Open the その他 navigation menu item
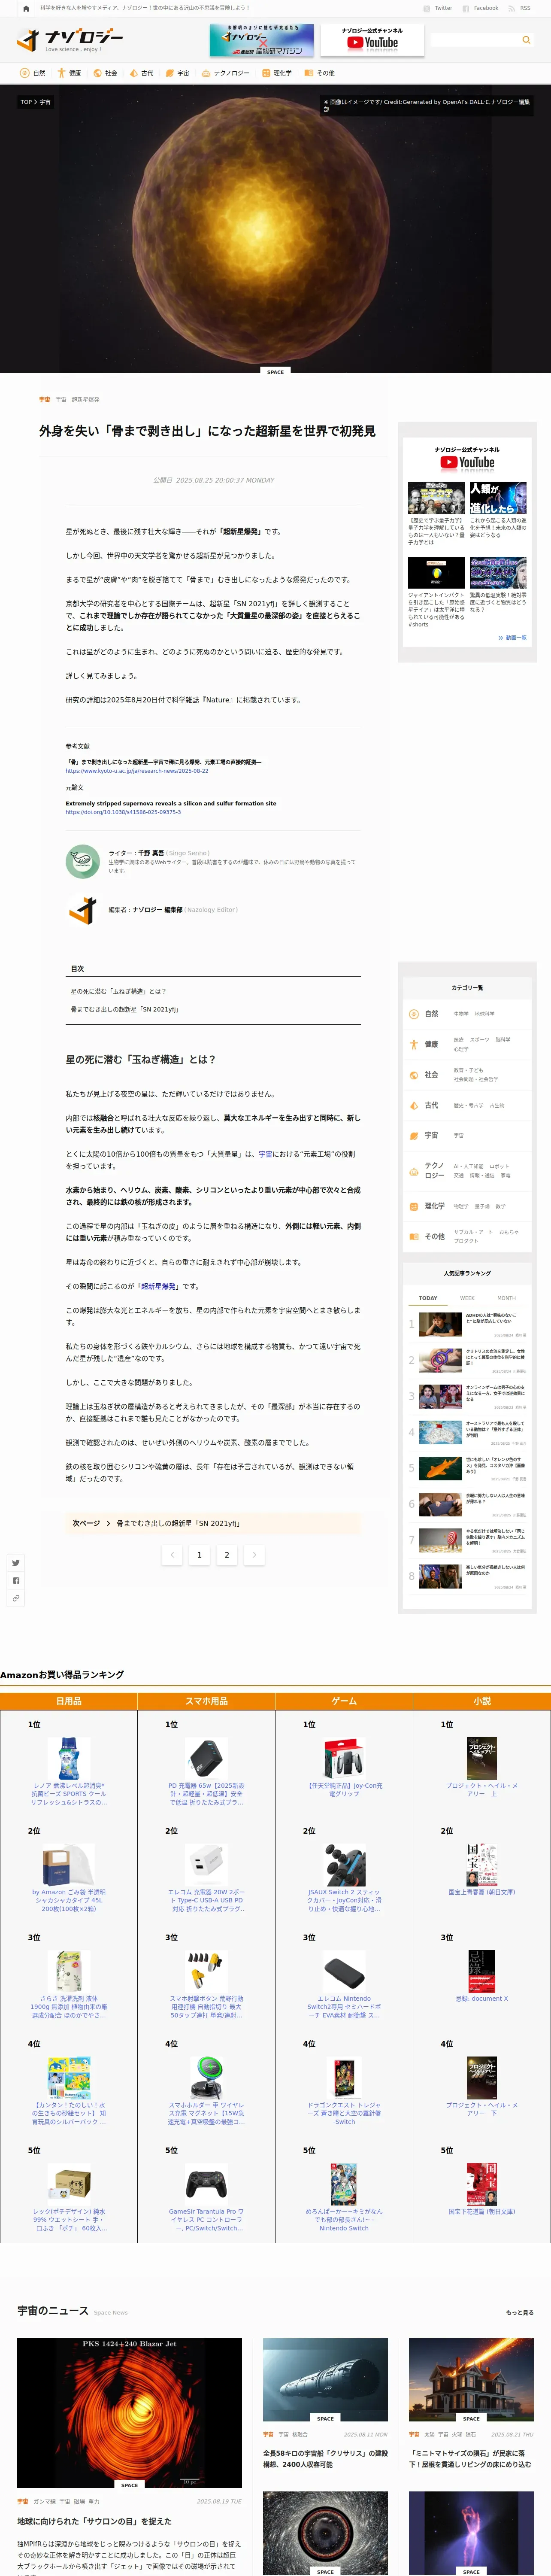This screenshot has height=2576, width=551. click(320, 73)
